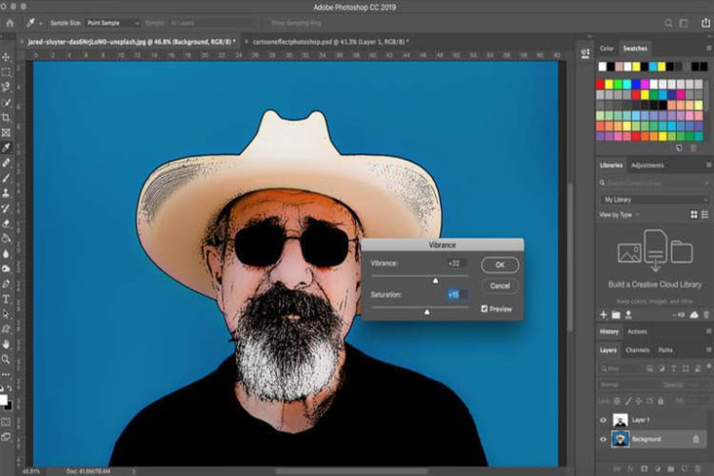Click the Saturation value field
Viewport: 714px width, 476px height.
[457, 295]
